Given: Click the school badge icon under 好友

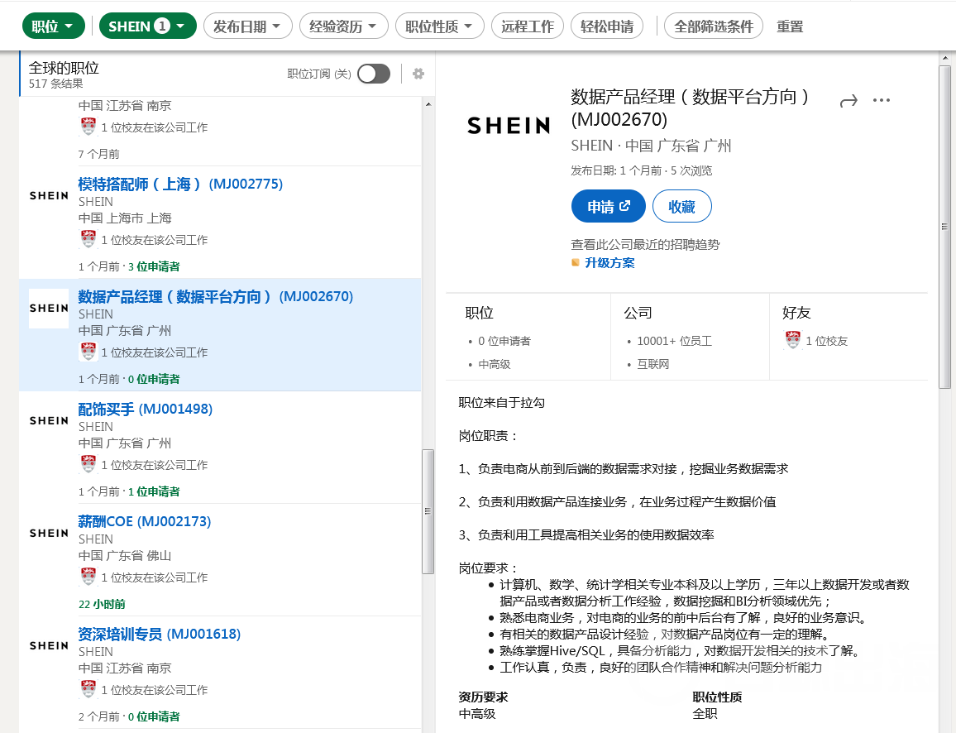Looking at the screenshot, I should pos(793,340).
